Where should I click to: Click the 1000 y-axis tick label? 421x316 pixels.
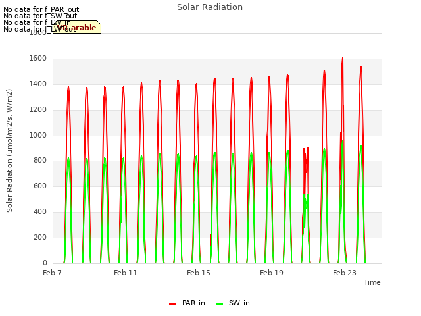pos(38,135)
